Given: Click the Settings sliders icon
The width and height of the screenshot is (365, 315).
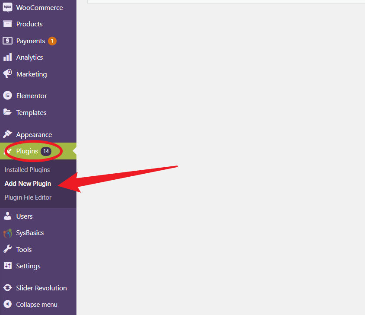Looking at the screenshot, I should coord(7,265).
